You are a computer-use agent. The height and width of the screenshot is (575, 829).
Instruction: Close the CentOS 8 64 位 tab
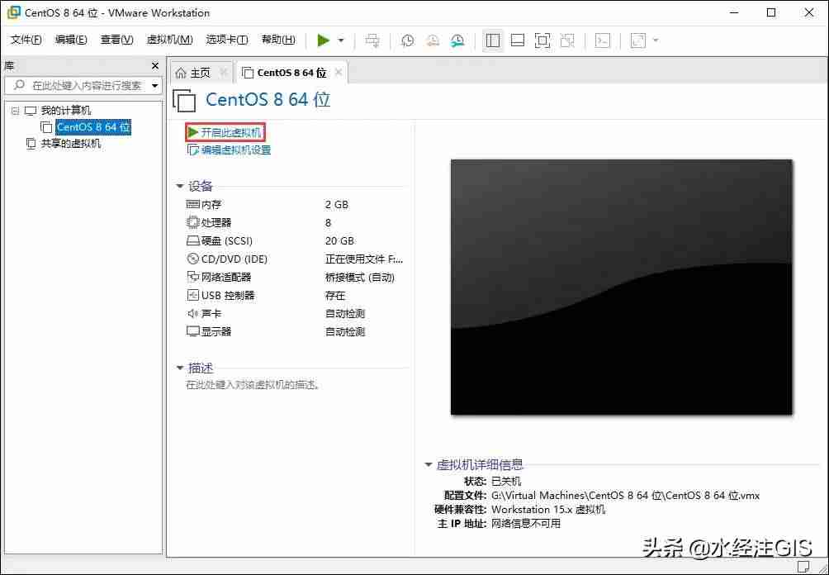[339, 73]
